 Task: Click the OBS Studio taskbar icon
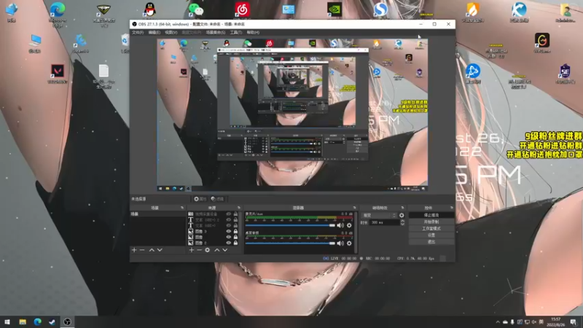(x=67, y=321)
